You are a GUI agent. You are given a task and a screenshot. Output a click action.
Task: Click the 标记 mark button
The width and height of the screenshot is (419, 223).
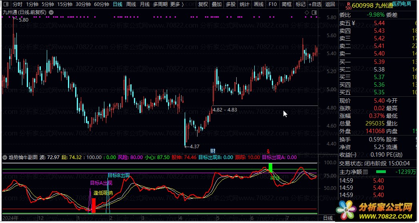[301, 4]
